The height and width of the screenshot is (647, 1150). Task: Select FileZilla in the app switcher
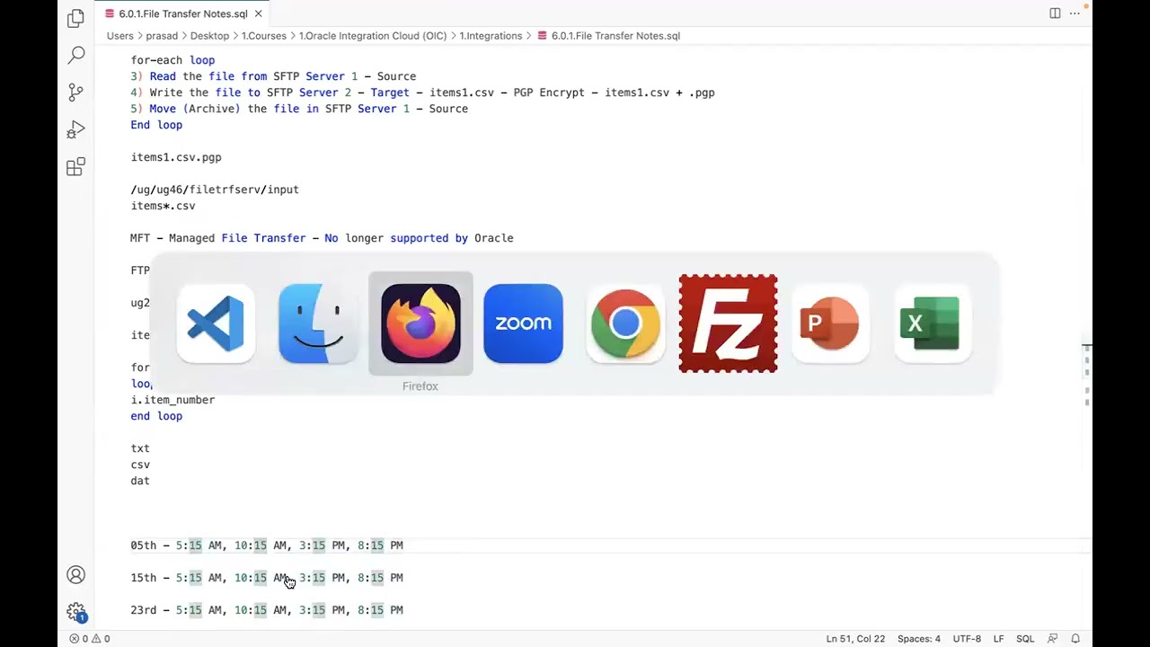tap(728, 323)
